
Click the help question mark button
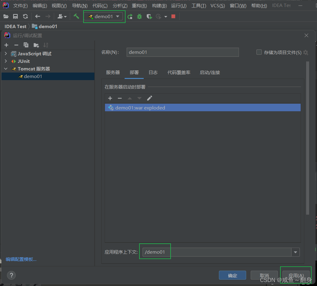(x=11, y=275)
